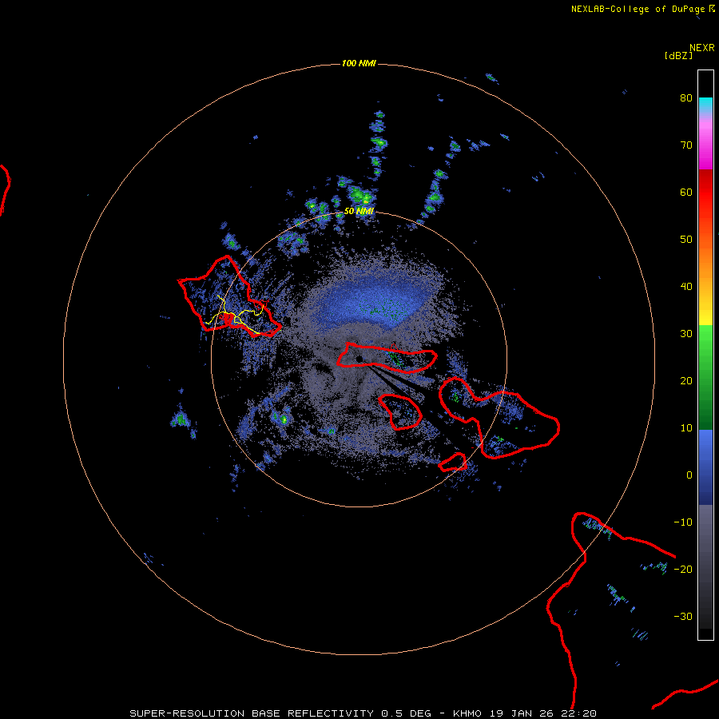Viewport: 719px width, 719px height.
Task: Click the 60 value on dBZ scale
Action: point(686,193)
